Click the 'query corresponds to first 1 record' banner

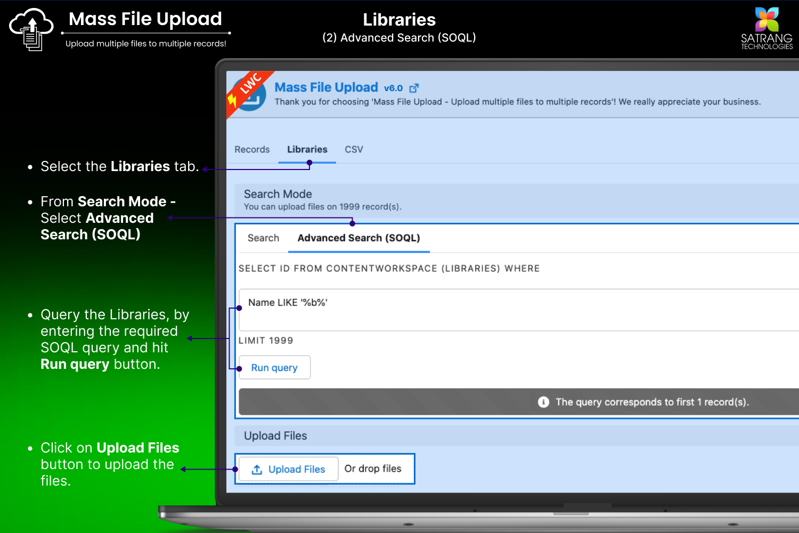[x=652, y=402]
